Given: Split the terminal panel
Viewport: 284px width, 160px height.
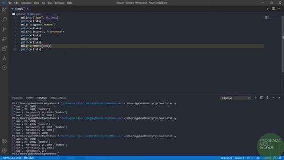Looking at the screenshot, I should pyautogui.click(x=261, y=98).
